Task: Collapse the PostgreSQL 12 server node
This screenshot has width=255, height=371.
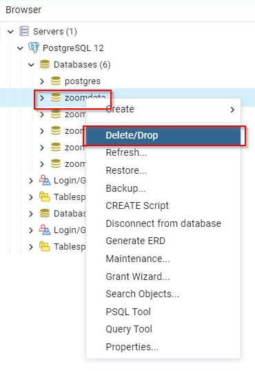Action: (x=21, y=48)
